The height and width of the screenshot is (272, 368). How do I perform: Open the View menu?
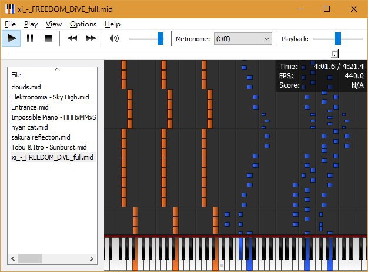tap(53, 24)
